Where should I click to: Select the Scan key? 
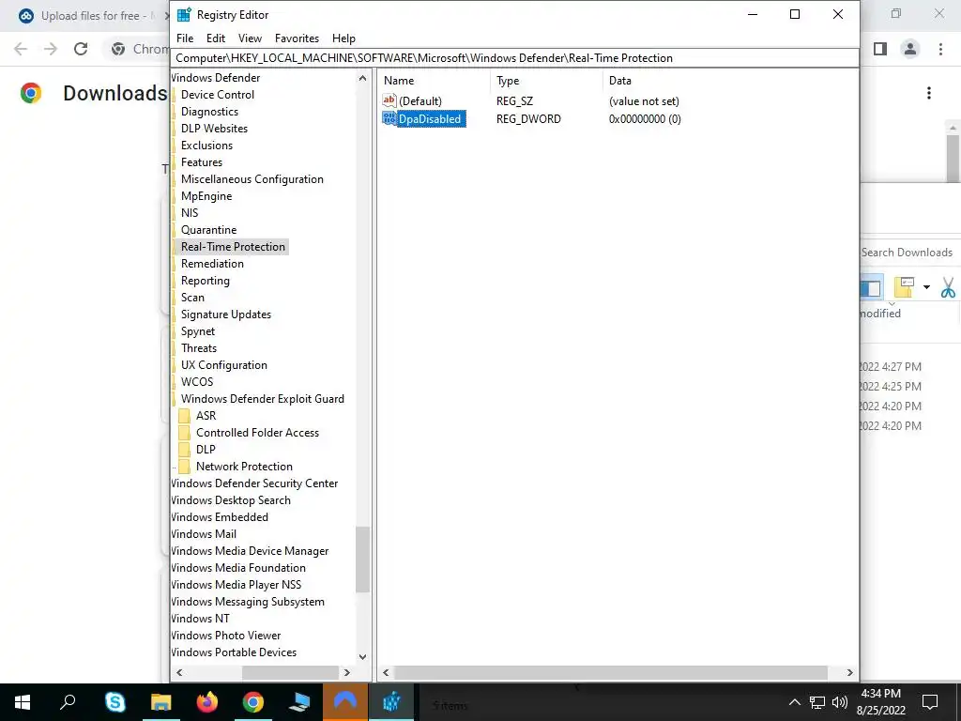[192, 298]
